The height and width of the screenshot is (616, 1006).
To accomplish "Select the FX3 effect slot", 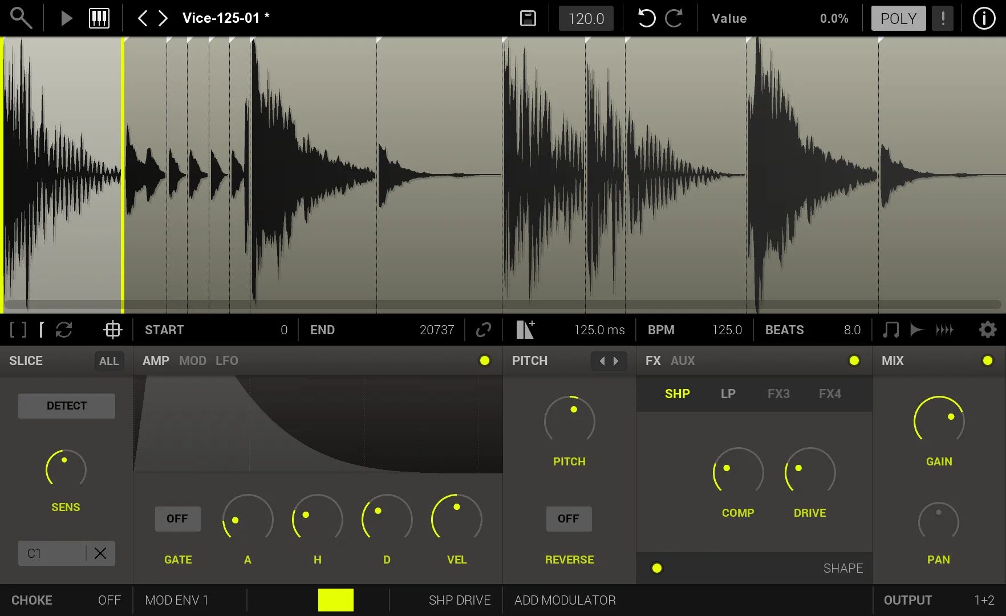I will click(778, 394).
